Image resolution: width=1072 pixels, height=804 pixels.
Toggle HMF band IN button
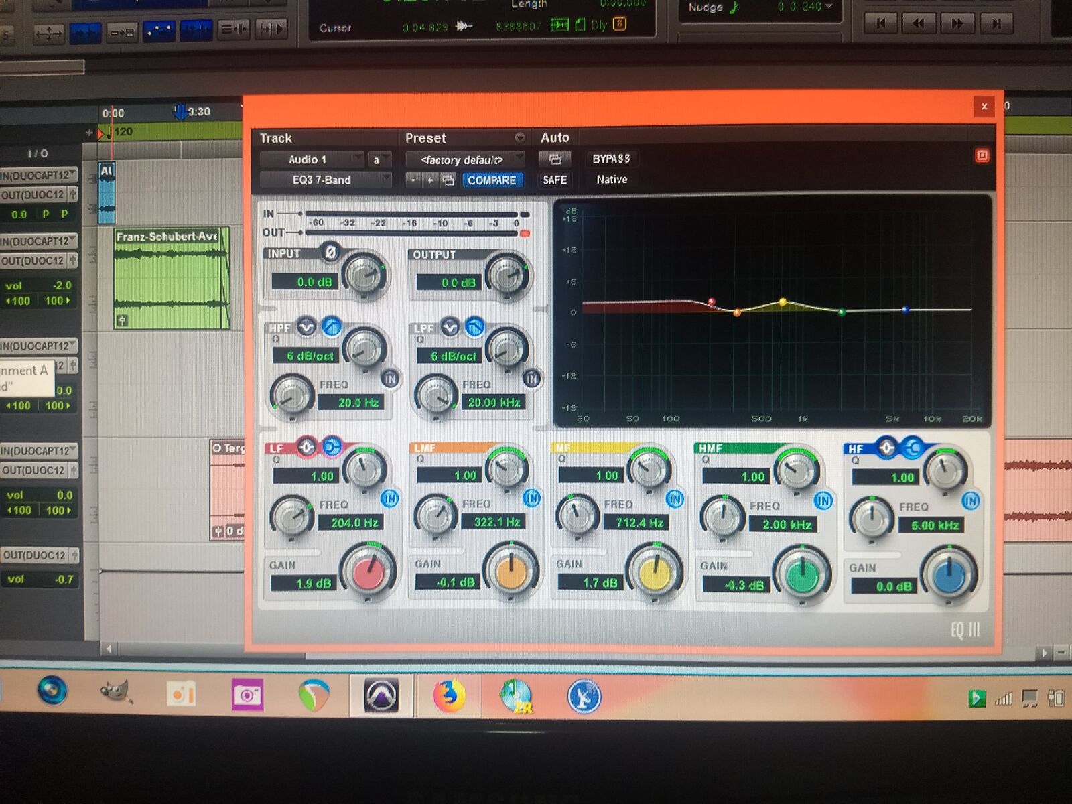click(x=823, y=500)
